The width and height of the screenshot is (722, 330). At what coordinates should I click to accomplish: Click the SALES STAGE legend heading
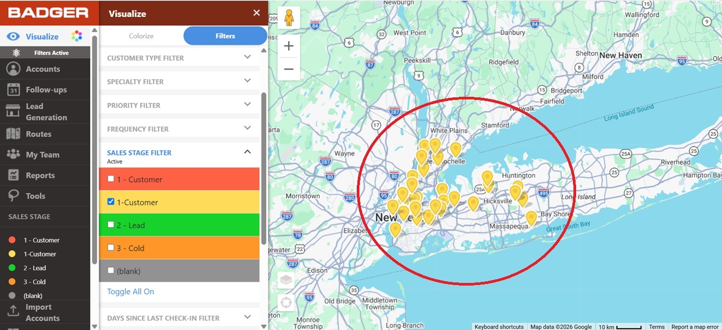(30, 217)
